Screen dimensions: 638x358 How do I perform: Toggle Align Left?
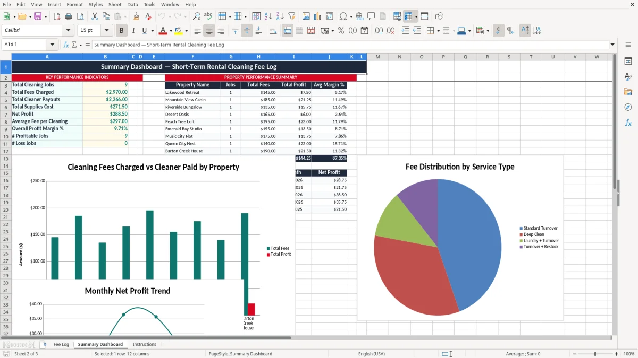[197, 31]
